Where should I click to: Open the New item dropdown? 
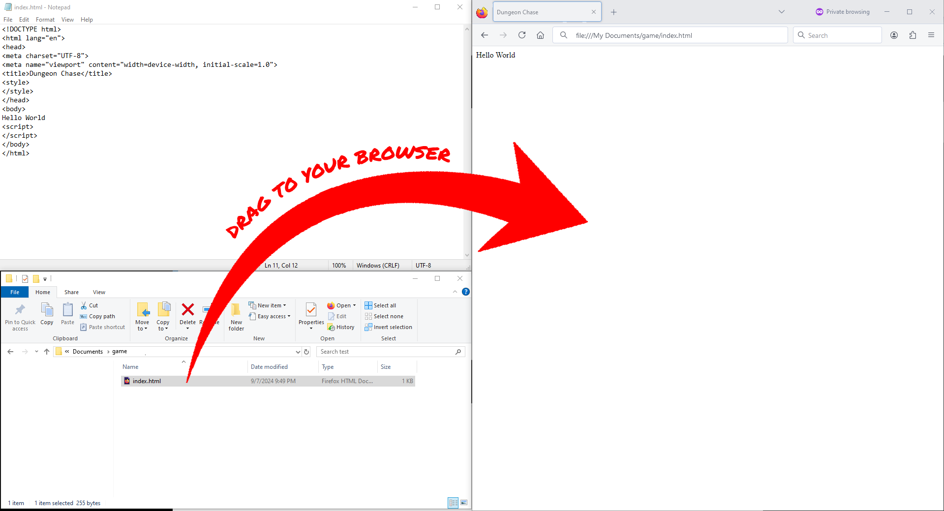[x=267, y=305]
